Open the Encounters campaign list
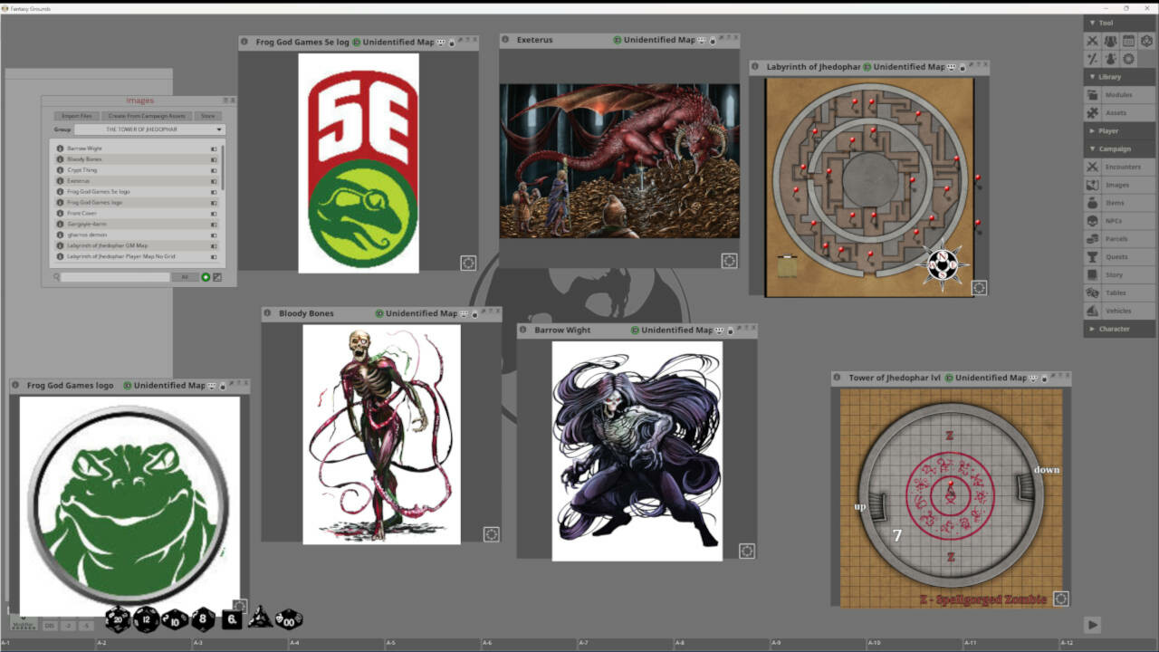1159x652 pixels. (1120, 167)
